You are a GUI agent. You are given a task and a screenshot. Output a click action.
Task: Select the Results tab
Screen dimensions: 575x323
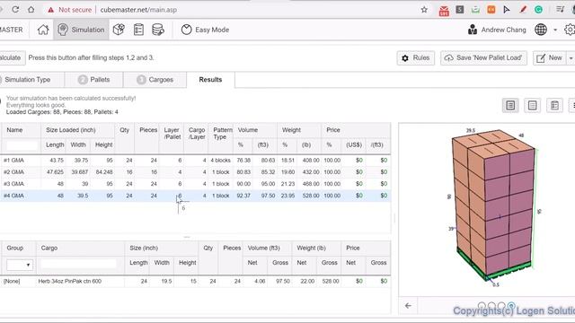click(210, 80)
